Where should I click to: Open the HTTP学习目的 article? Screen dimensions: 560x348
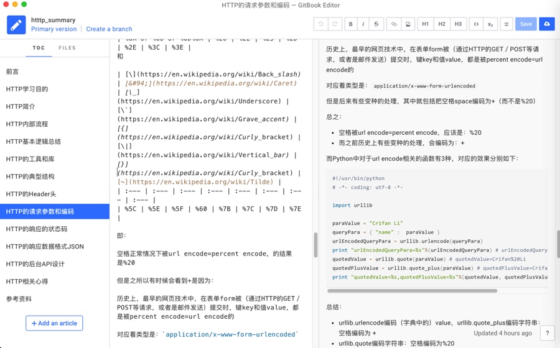55,89
